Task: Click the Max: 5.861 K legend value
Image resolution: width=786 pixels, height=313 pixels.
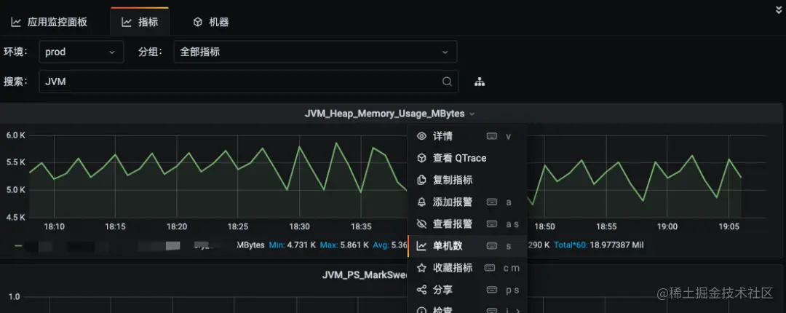Action: (344, 245)
